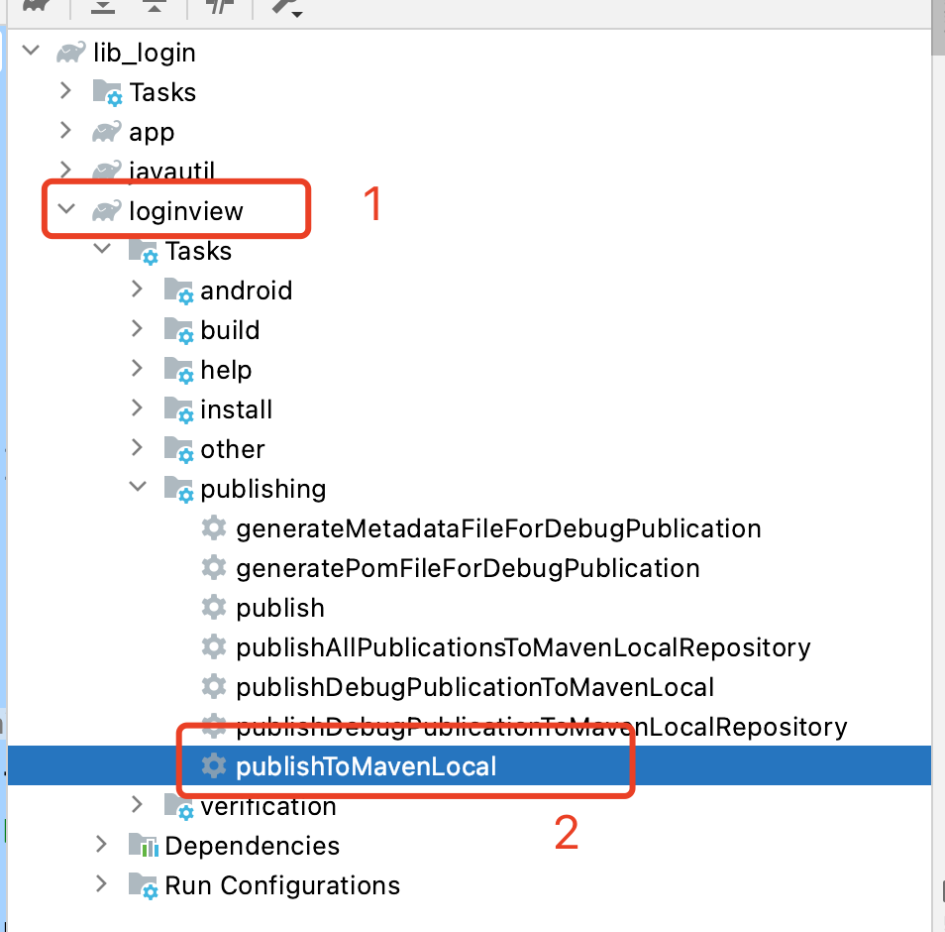
Task: Click the elephant icon beside lib_login
Action: coord(70,53)
